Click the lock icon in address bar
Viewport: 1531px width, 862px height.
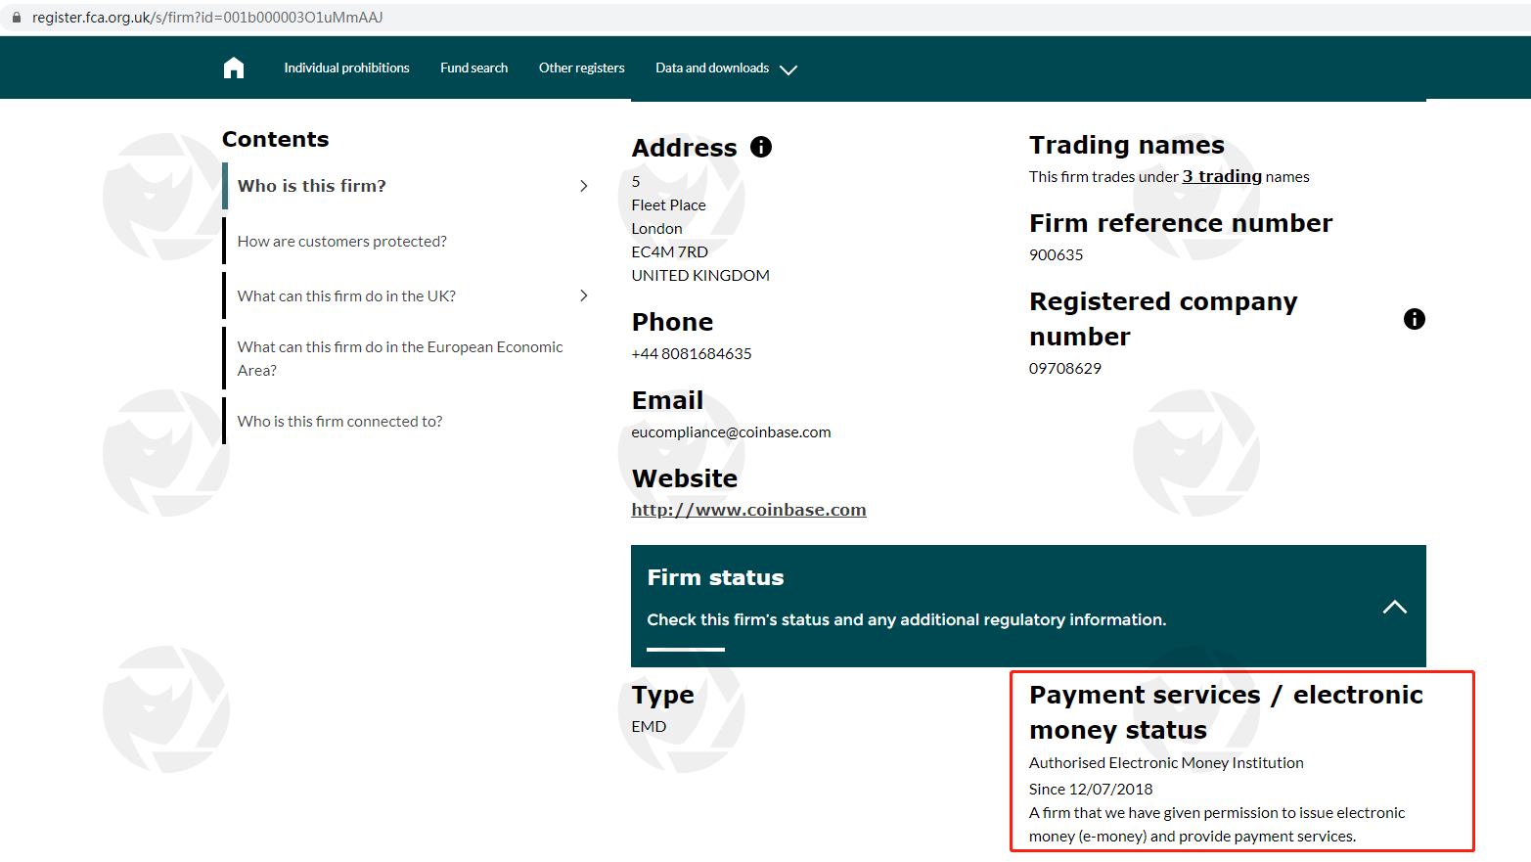(x=16, y=18)
